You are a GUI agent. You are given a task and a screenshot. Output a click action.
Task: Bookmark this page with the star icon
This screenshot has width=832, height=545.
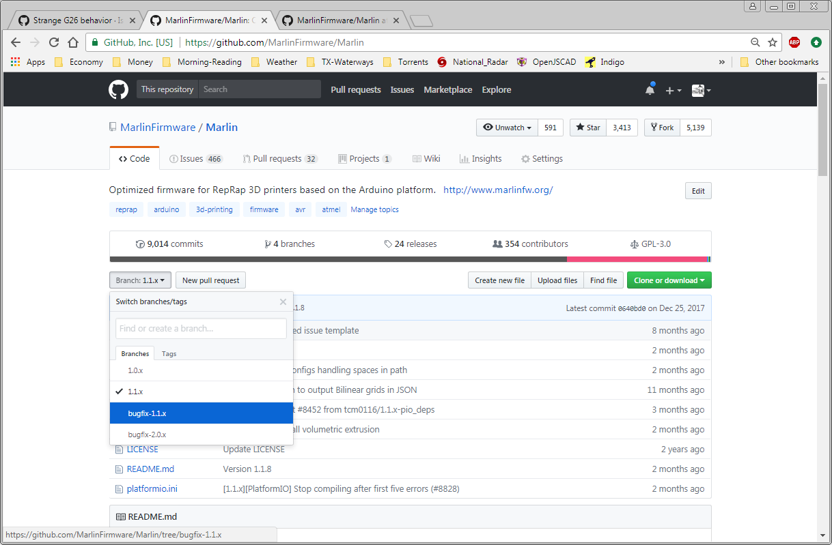tap(773, 42)
